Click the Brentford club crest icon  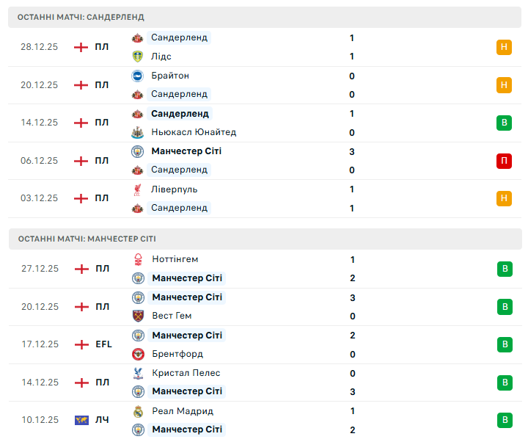137,354
